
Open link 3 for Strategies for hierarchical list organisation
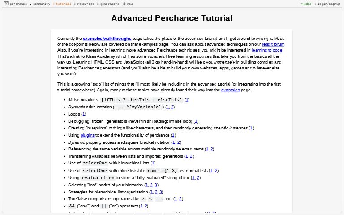click(161, 192)
